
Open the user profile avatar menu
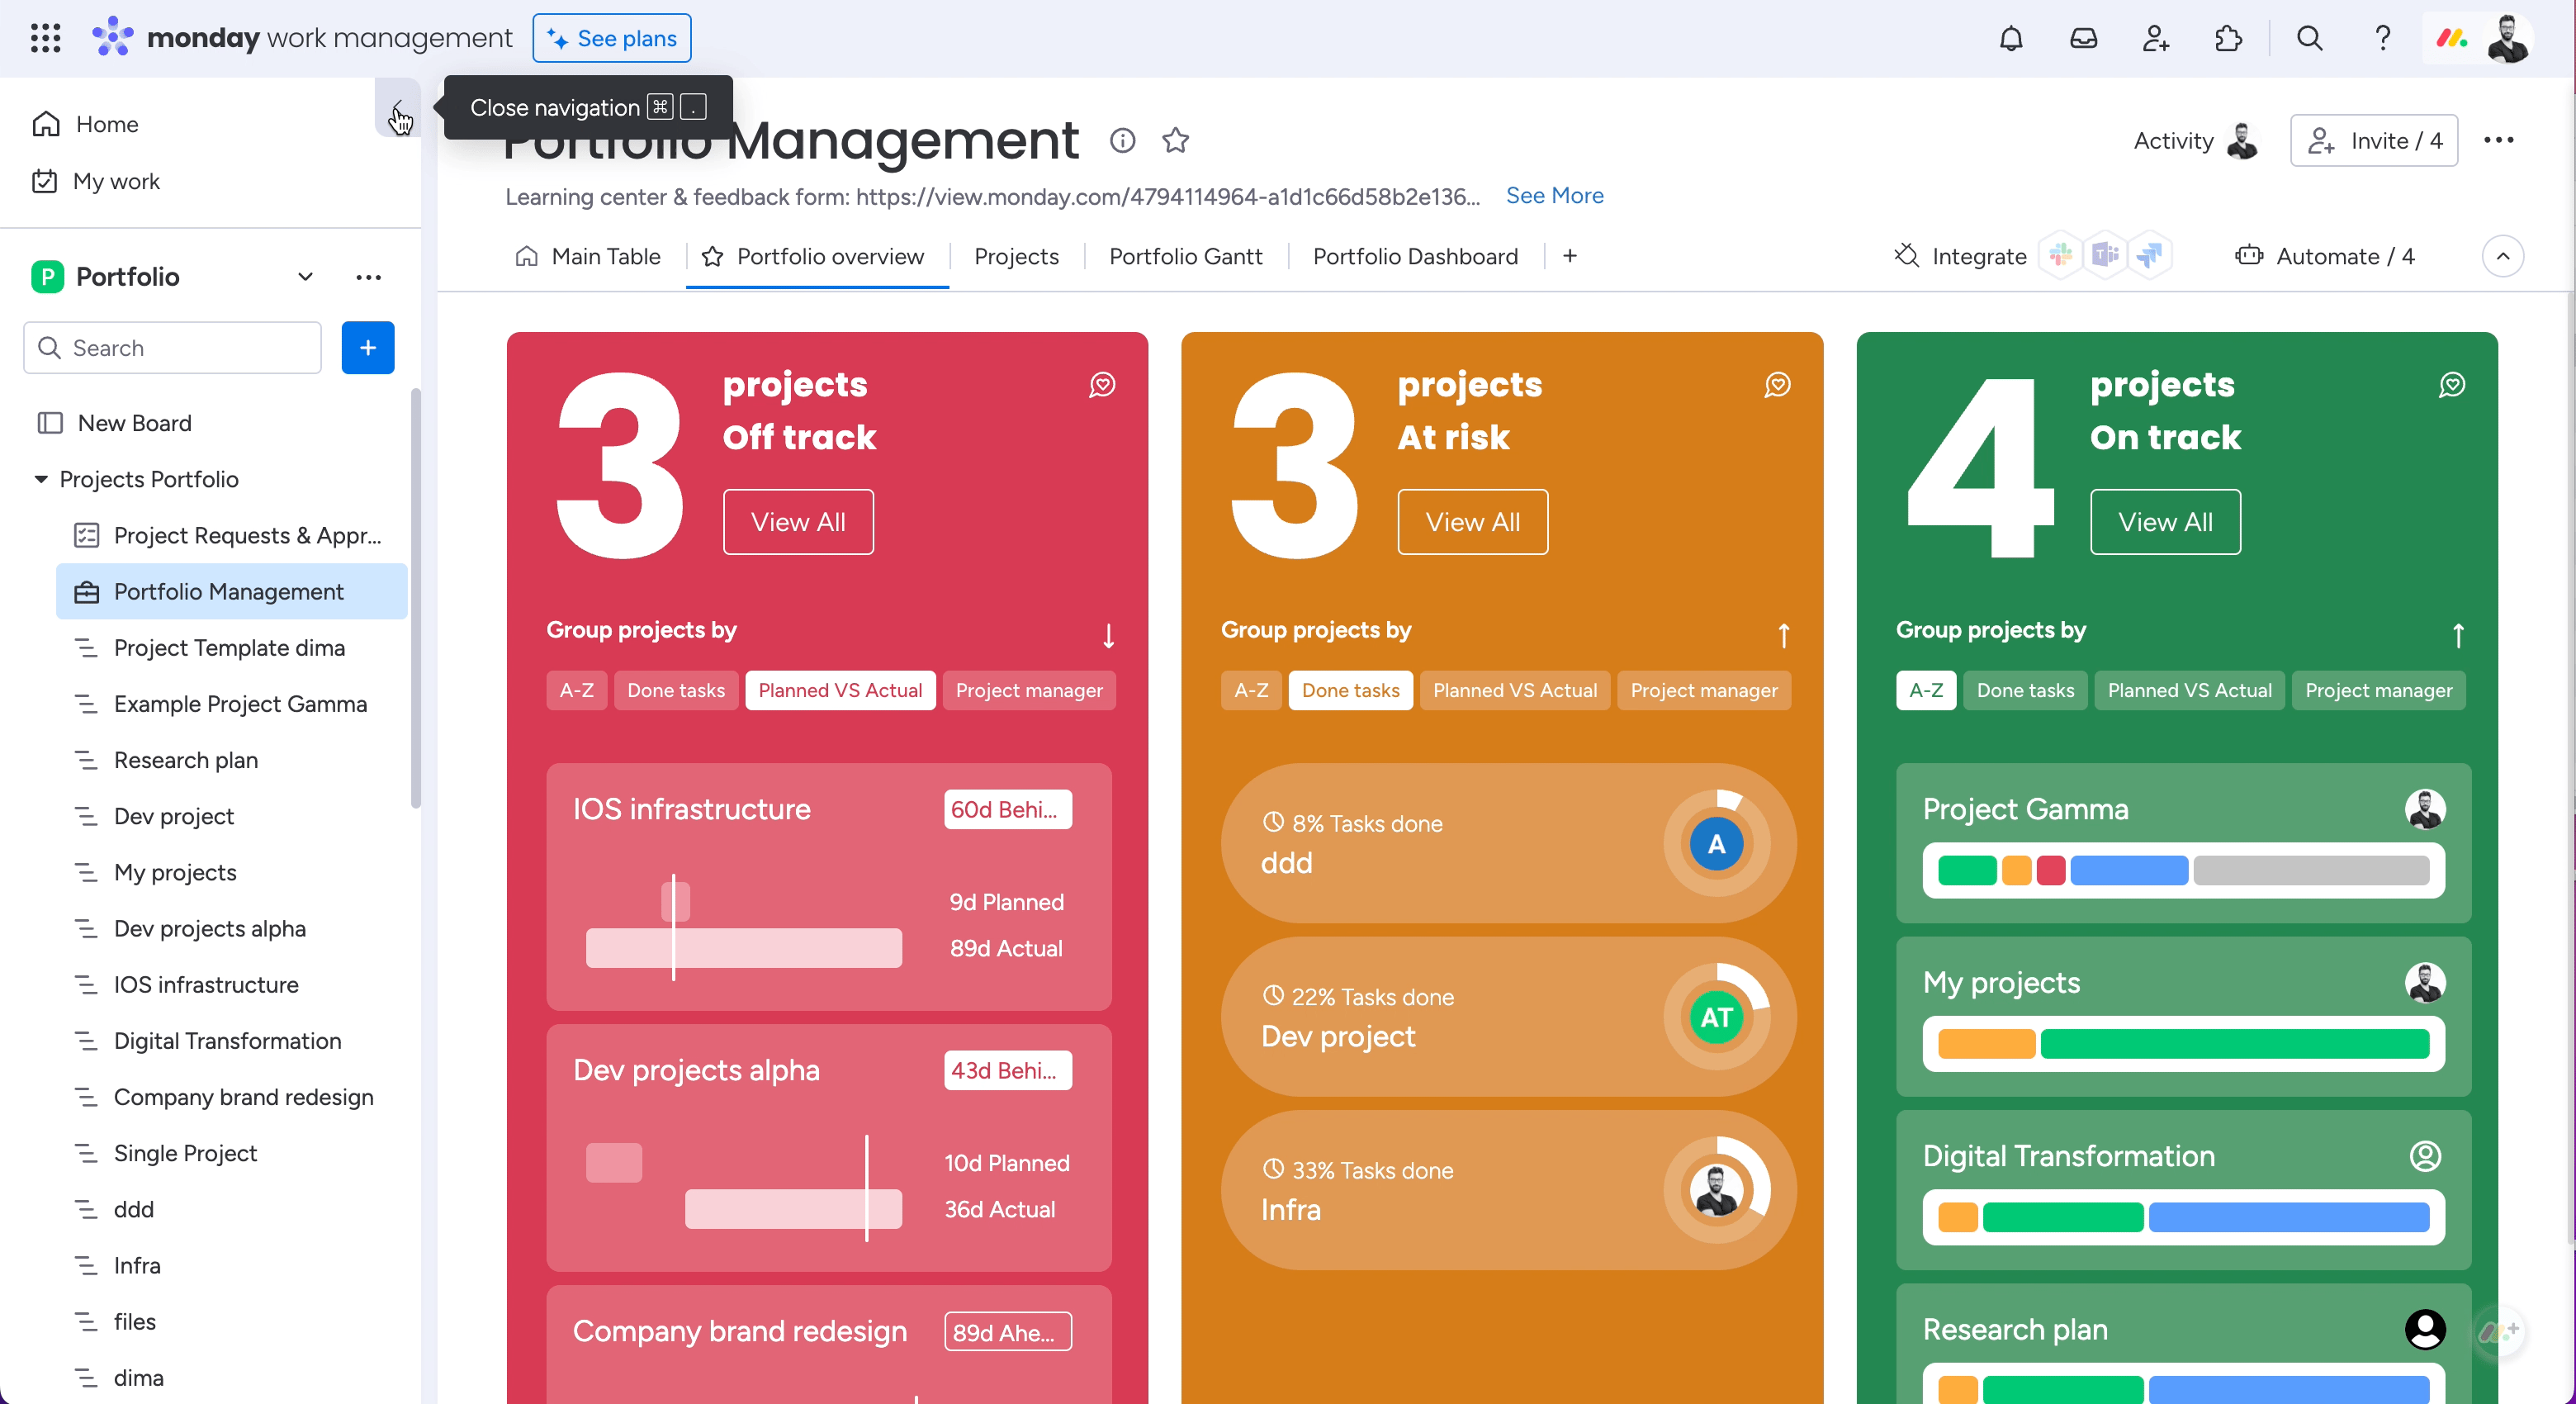tap(2508, 38)
